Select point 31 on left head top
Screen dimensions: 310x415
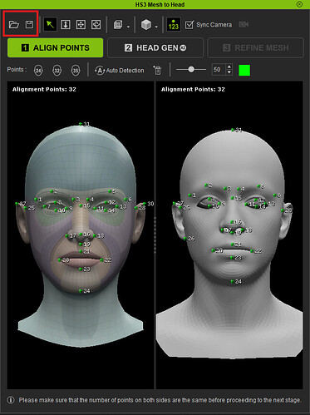81,124
